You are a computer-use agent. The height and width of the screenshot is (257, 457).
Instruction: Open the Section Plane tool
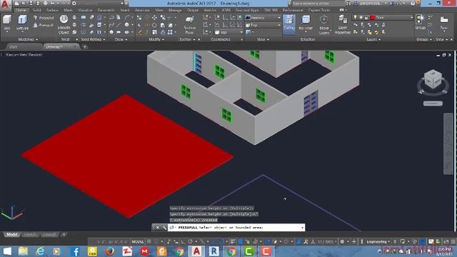[189, 24]
